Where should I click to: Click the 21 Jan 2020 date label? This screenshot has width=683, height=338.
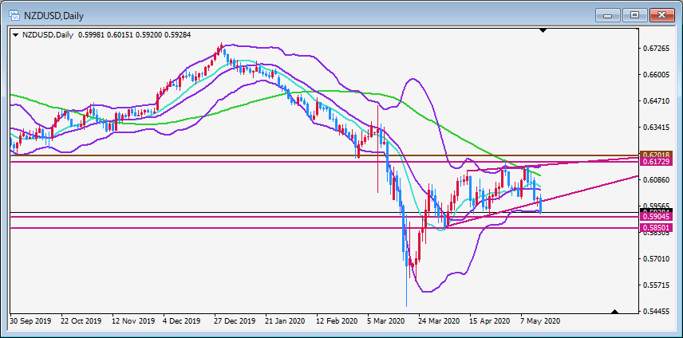tap(286, 321)
